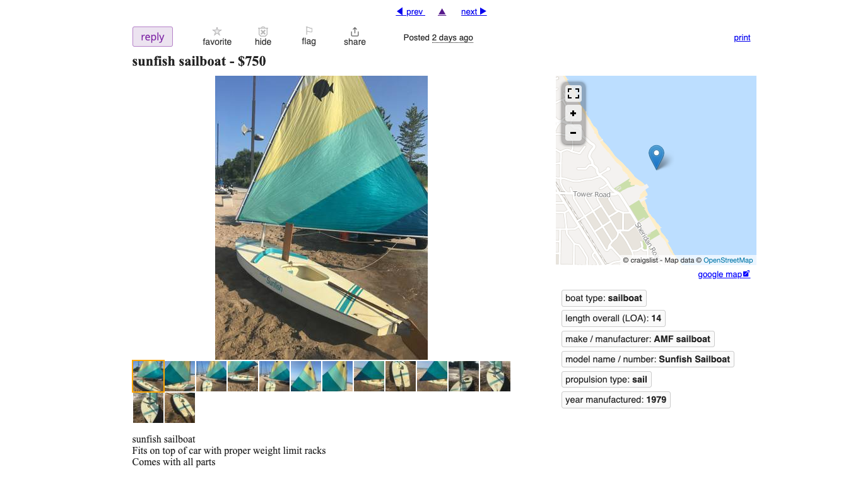The image size is (841, 481).
Task: Select the last thumbnail in second row
Action: pos(180,408)
